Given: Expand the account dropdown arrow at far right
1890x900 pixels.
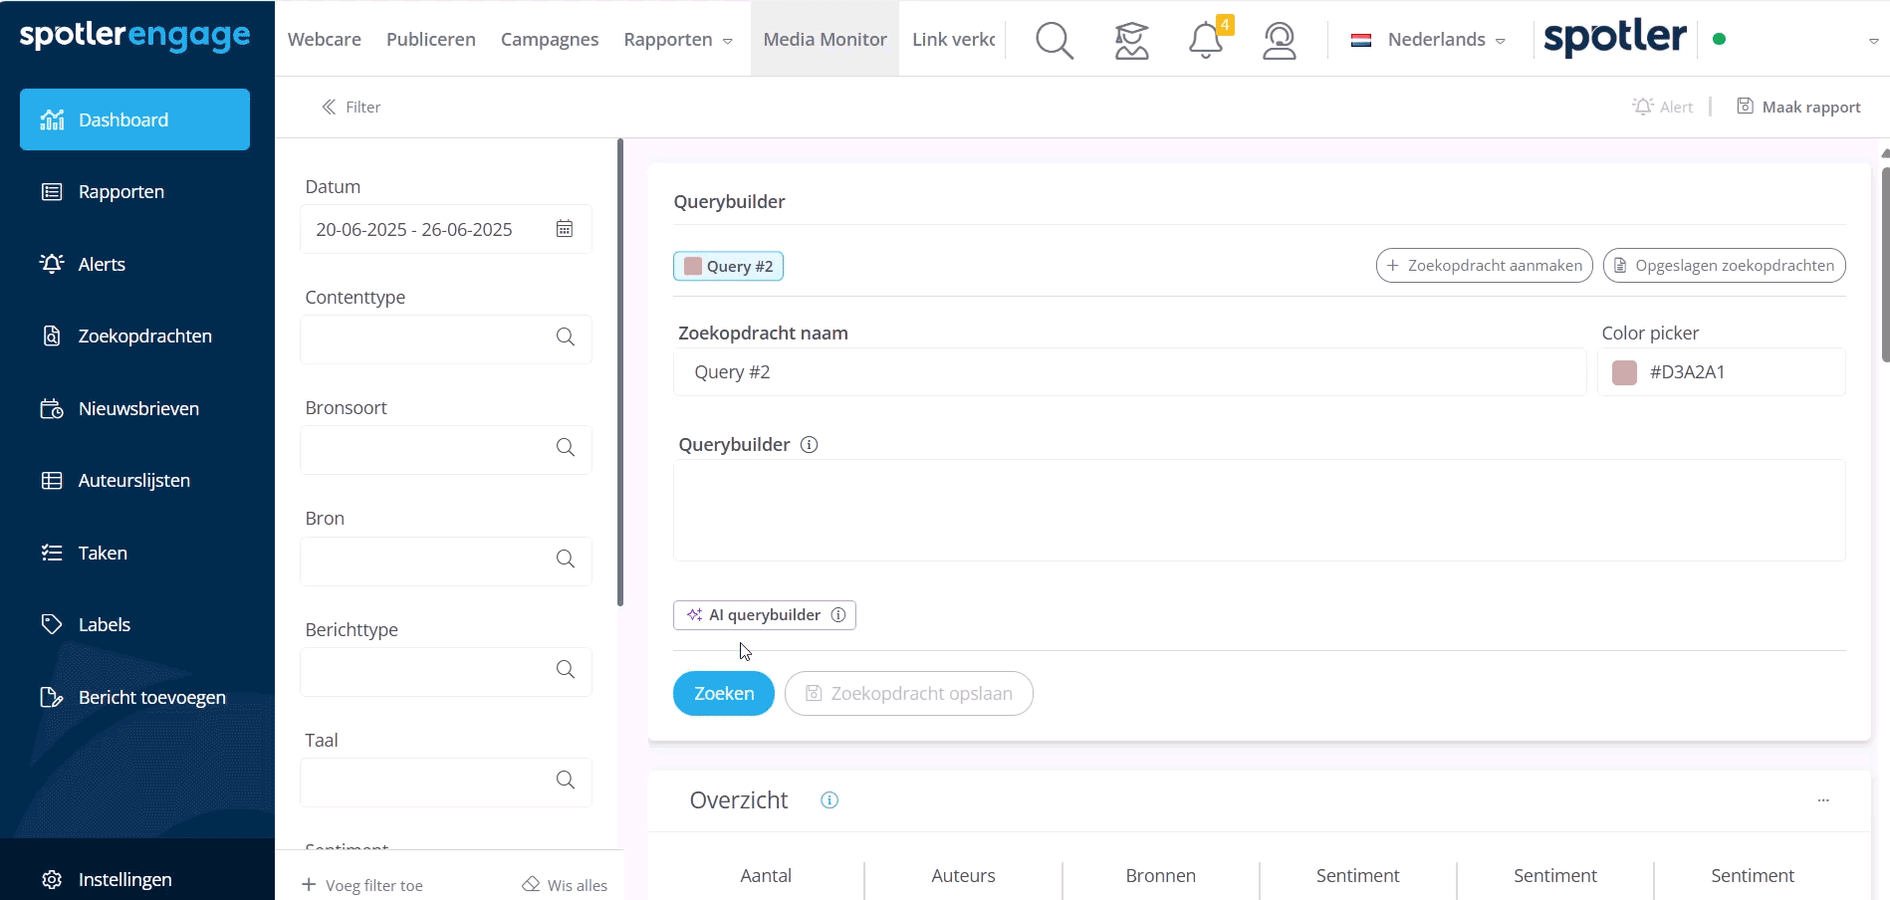Looking at the screenshot, I should 1873,41.
